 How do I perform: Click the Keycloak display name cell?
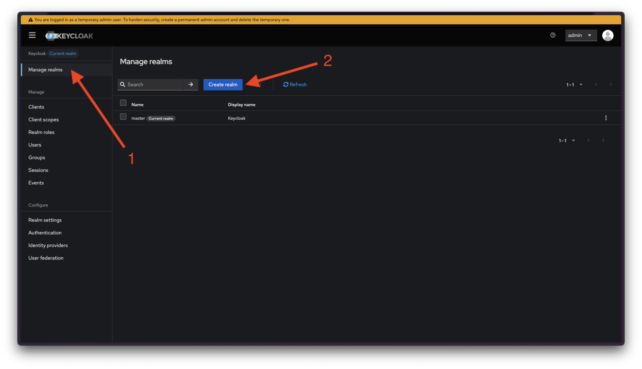tap(237, 118)
